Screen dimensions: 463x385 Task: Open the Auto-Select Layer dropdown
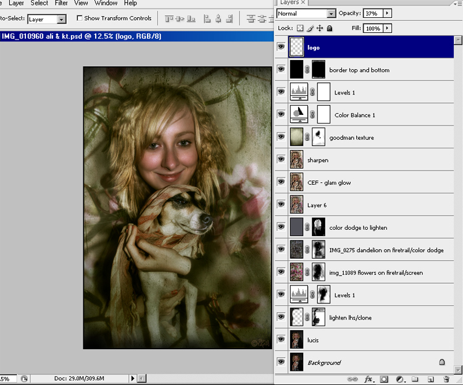[x=61, y=20]
